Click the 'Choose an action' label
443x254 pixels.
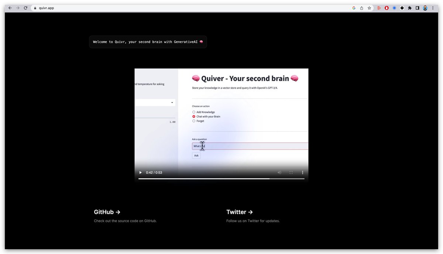click(x=201, y=106)
